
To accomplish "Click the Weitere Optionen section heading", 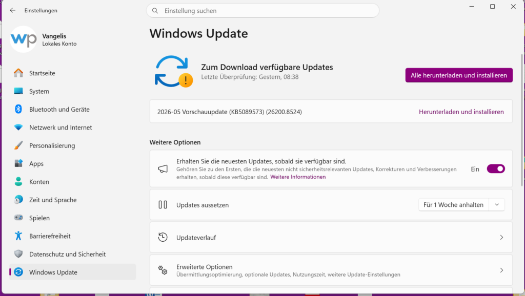I will click(175, 142).
